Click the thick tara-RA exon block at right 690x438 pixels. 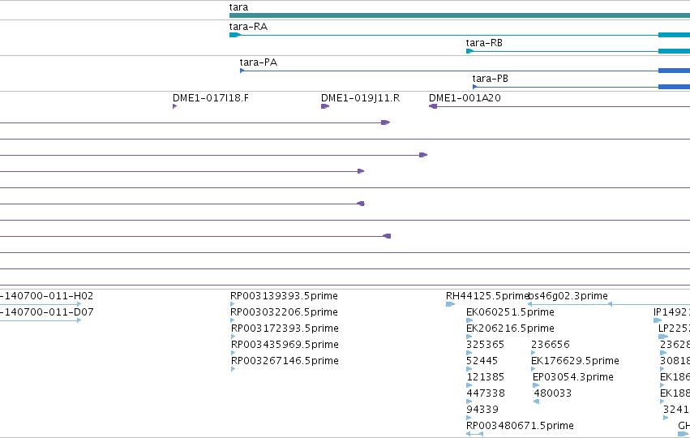(x=674, y=35)
